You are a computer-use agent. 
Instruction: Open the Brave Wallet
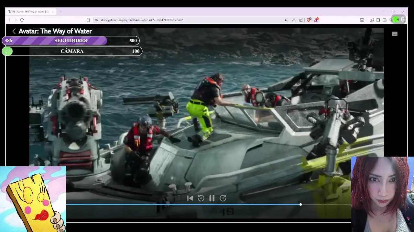[x=385, y=20]
